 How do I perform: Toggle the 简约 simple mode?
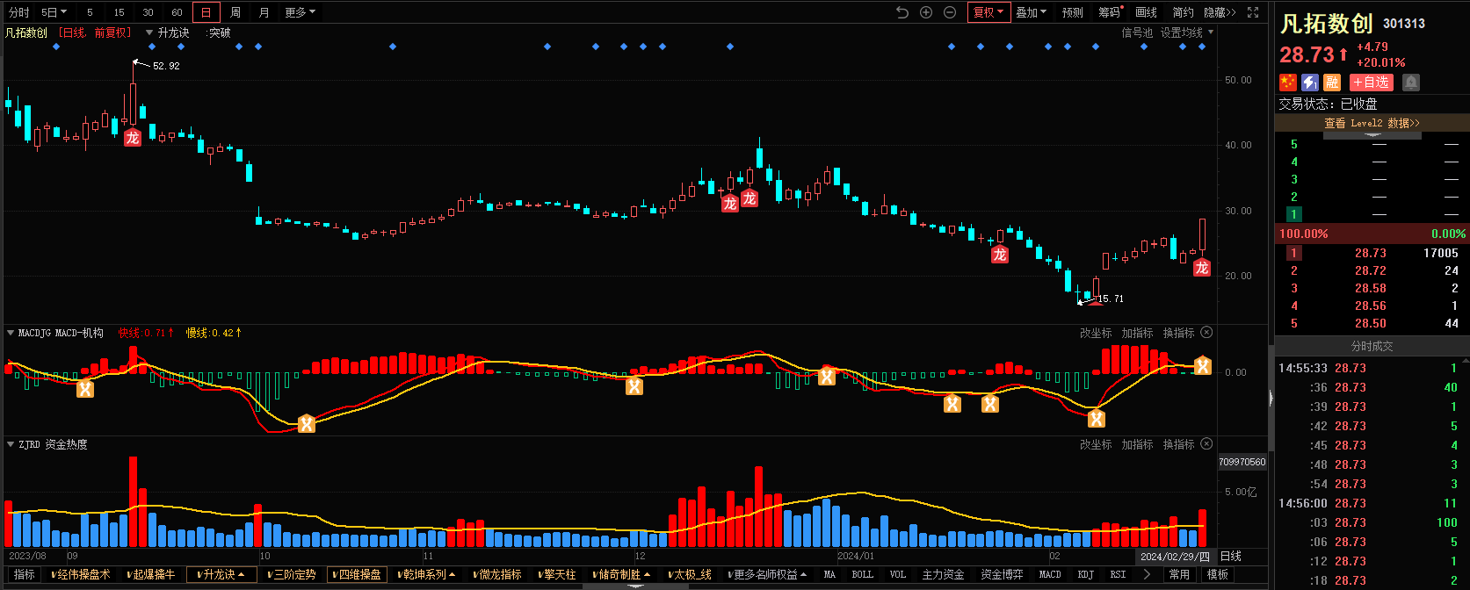(1183, 12)
